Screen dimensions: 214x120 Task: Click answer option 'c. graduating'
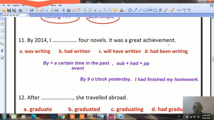coord(127,109)
